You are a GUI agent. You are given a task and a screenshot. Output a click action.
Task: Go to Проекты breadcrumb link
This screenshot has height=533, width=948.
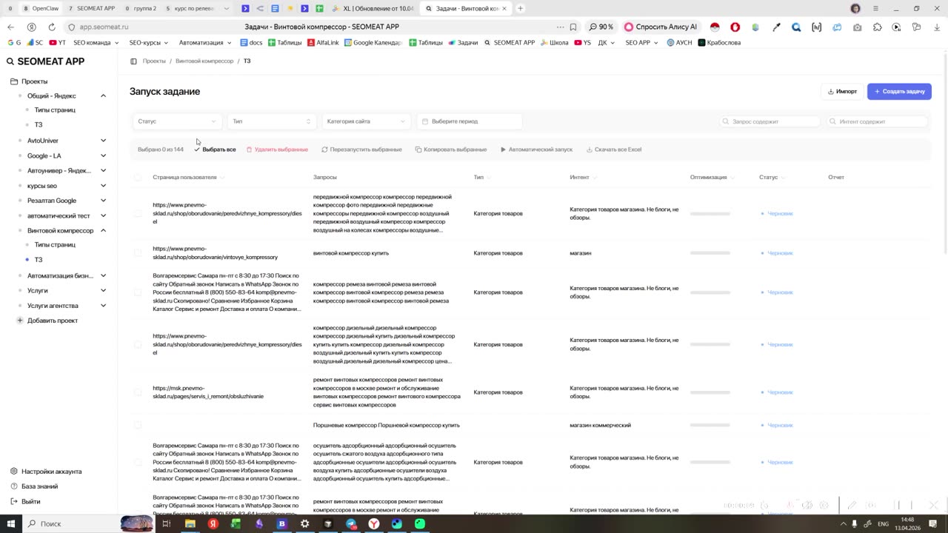[154, 61]
